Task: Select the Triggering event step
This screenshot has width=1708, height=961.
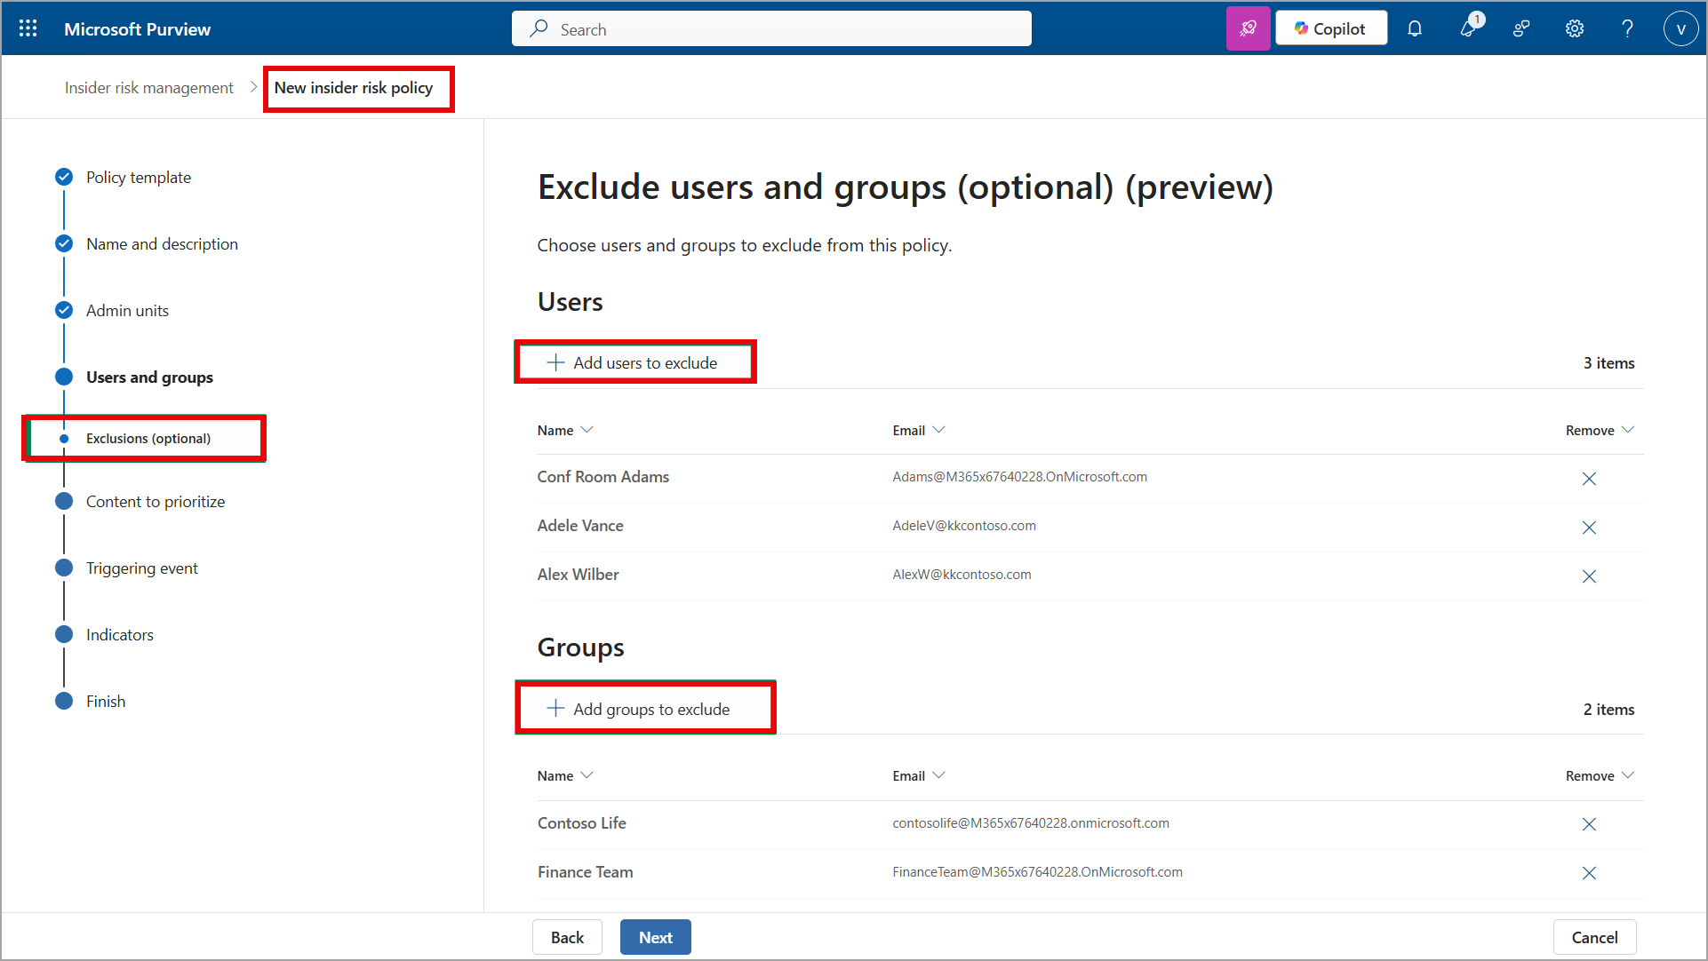Action: [142, 568]
